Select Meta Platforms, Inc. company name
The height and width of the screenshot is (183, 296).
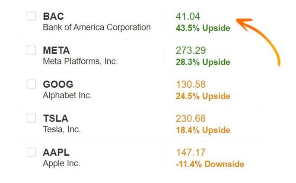point(80,61)
